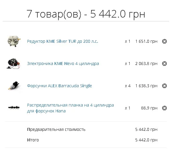Image resolution: width=170 pixels, height=149 pixels.
Task: Open Электроника KME Nevo 4 цилиндра link
Action: click(x=63, y=64)
